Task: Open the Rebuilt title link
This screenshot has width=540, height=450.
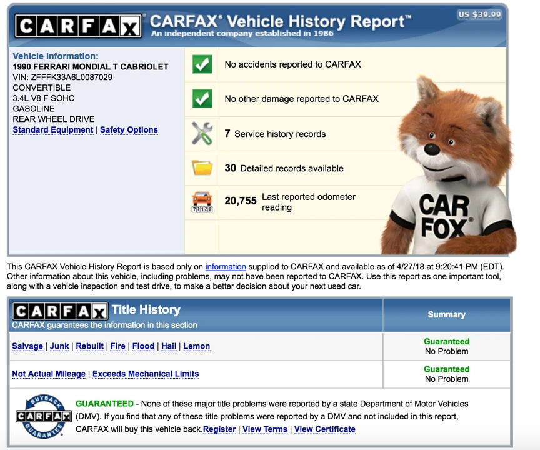Action: tap(89, 346)
